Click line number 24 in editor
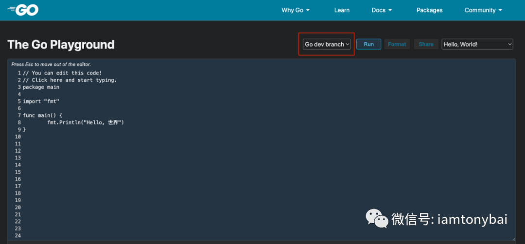Screen dimensions: 525x244 (18, 236)
